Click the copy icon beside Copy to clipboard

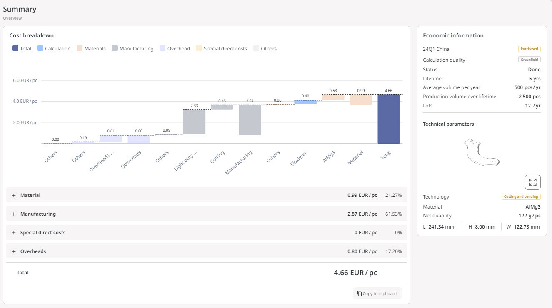tap(359, 293)
